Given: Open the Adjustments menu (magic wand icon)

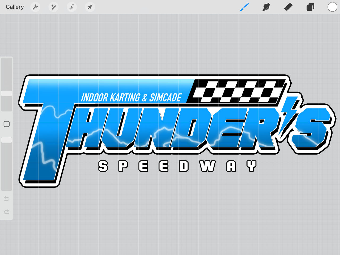Looking at the screenshot, I should pyautogui.click(x=53, y=7).
